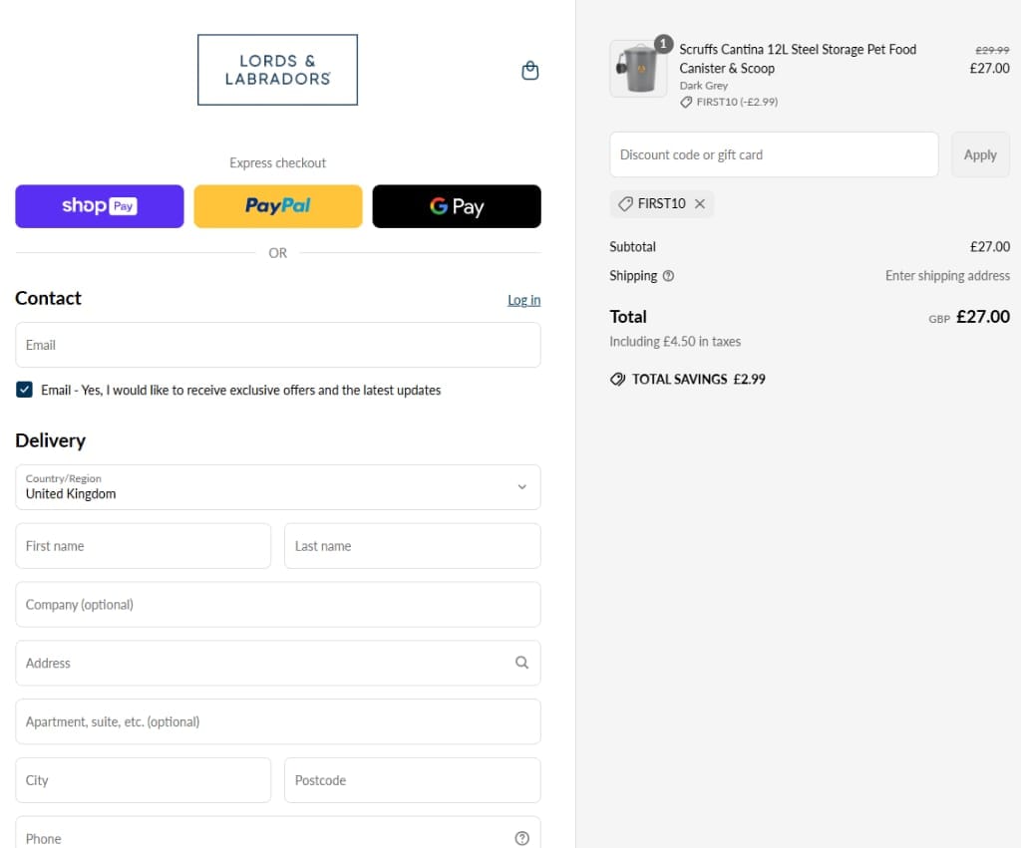Focus the Apartment, suite field
Viewport: 1021px width, 848px height.
[278, 721]
